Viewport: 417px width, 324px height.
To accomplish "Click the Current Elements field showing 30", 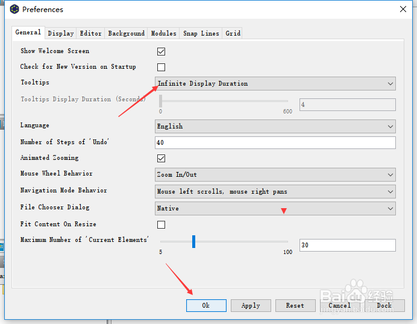I will pyautogui.click(x=348, y=245).
